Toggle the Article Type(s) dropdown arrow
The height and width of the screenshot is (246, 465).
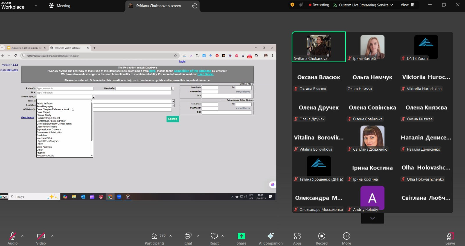pyautogui.click(x=94, y=97)
